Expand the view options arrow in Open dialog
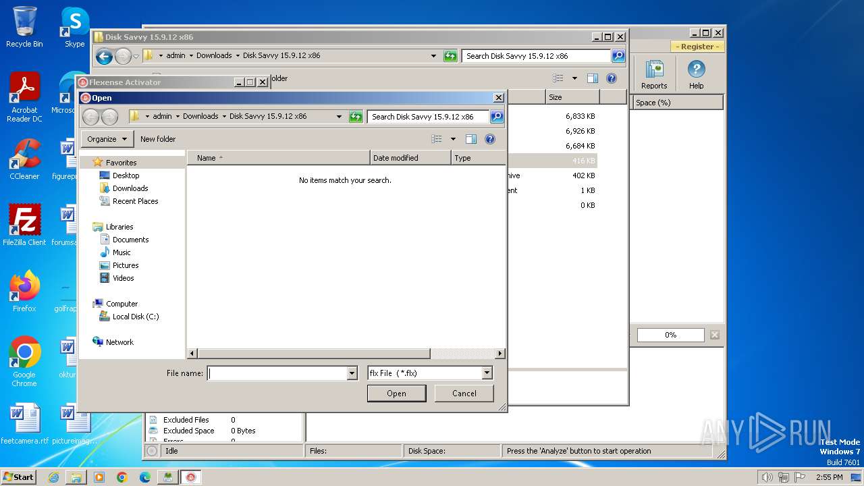This screenshot has width=864, height=486. pos(453,139)
